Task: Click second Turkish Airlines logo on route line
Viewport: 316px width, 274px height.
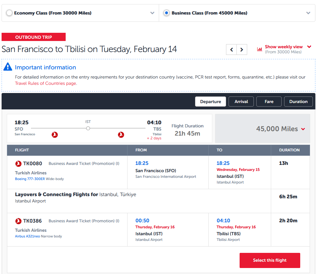Action: 121,135
